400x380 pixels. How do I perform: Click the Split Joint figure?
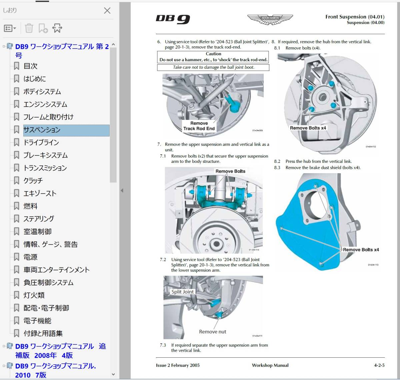pyautogui.click(x=213, y=307)
